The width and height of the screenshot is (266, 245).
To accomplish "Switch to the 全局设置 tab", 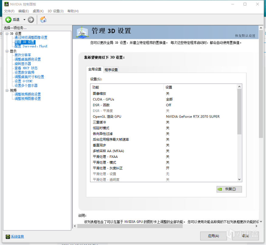I will pyautogui.click(x=95, y=69).
